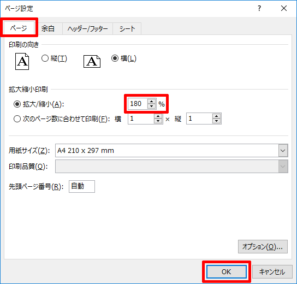Click the 先頭ページ番号 input field
The width and height of the screenshot is (297, 284).
click(x=82, y=186)
